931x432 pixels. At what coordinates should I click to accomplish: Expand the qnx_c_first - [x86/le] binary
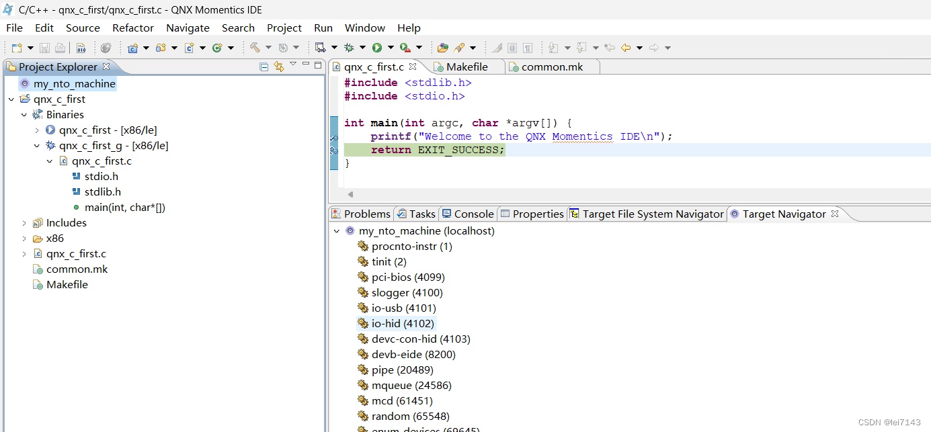pos(37,130)
